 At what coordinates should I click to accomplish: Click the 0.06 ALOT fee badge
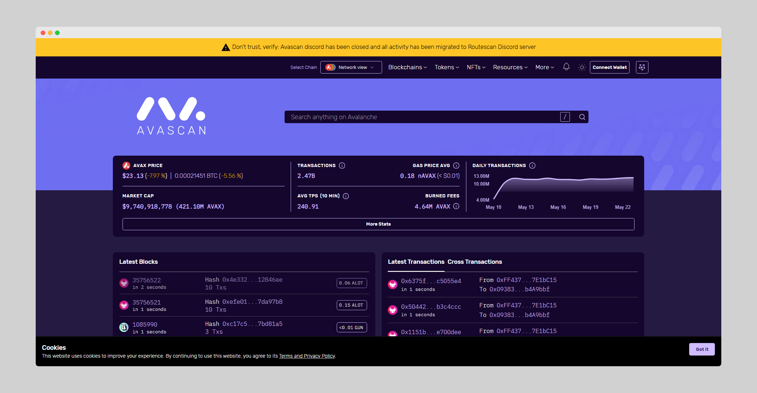tap(352, 283)
